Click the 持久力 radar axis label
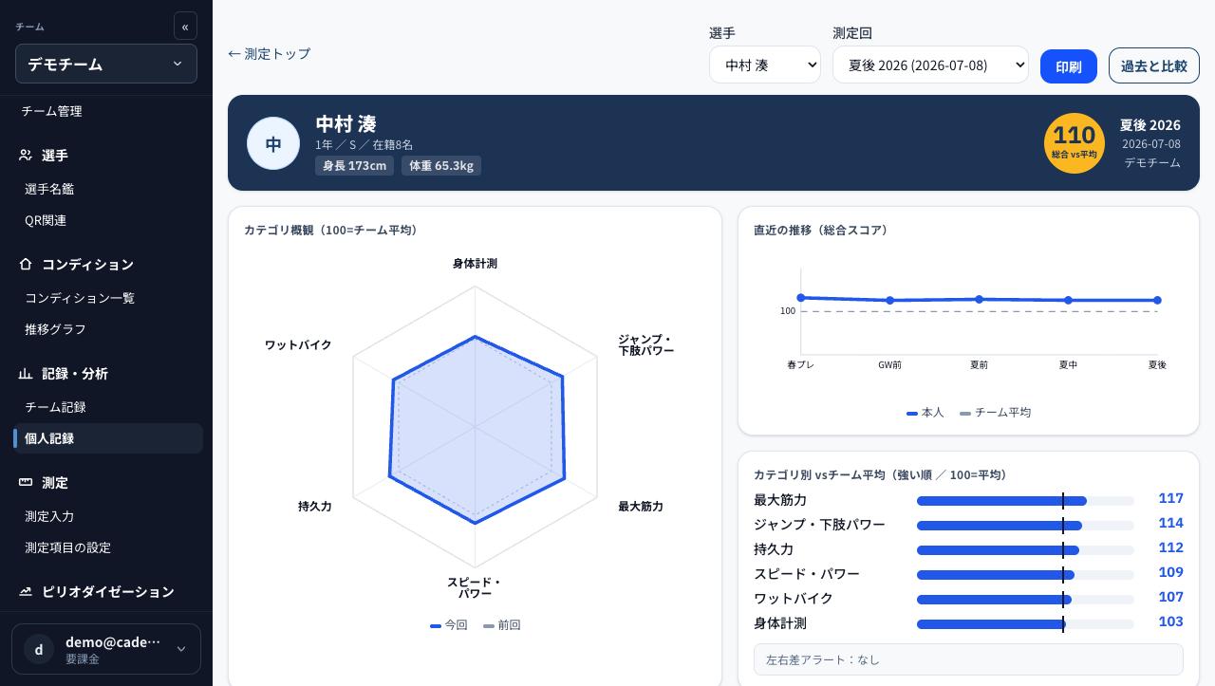The height and width of the screenshot is (686, 1215). point(315,507)
